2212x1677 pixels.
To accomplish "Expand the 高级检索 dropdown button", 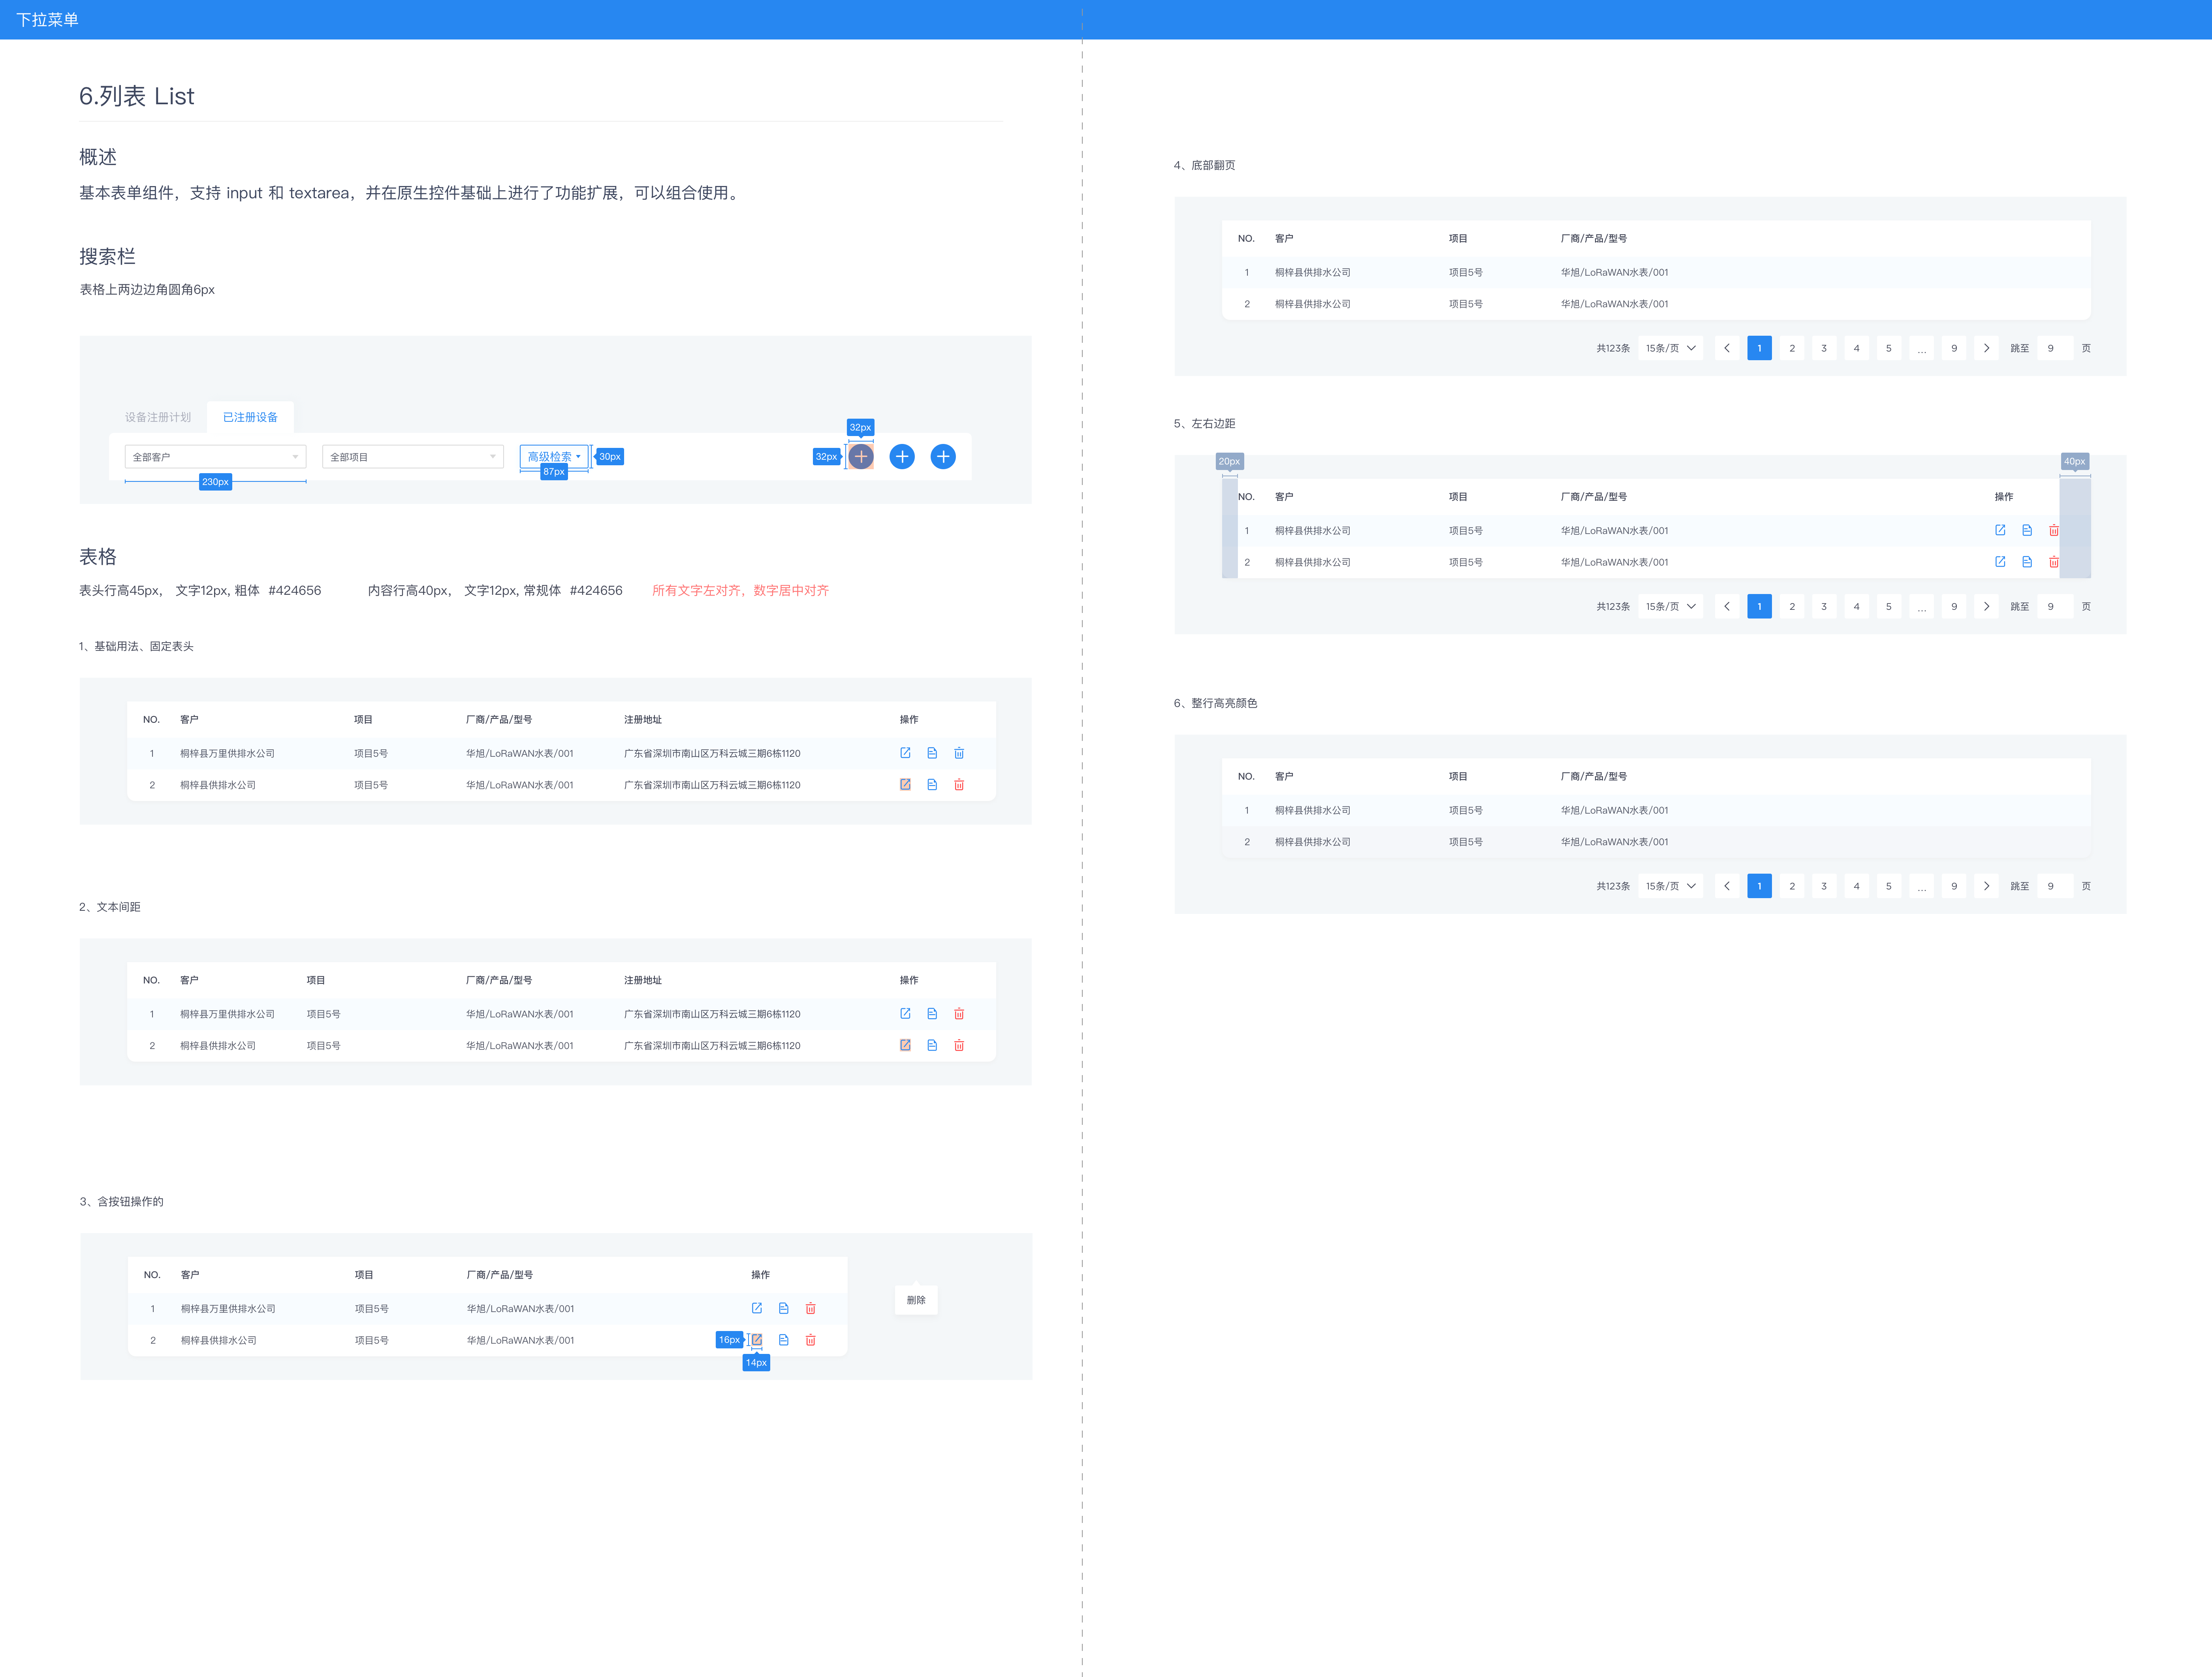I will pyautogui.click(x=554, y=457).
